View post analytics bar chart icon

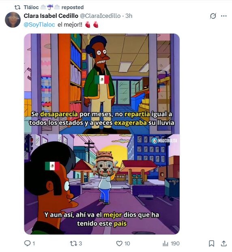click(165, 243)
